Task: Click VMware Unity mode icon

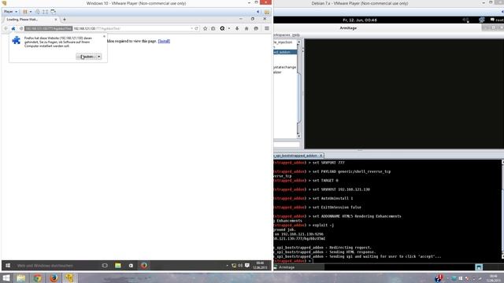Action: (x=53, y=12)
